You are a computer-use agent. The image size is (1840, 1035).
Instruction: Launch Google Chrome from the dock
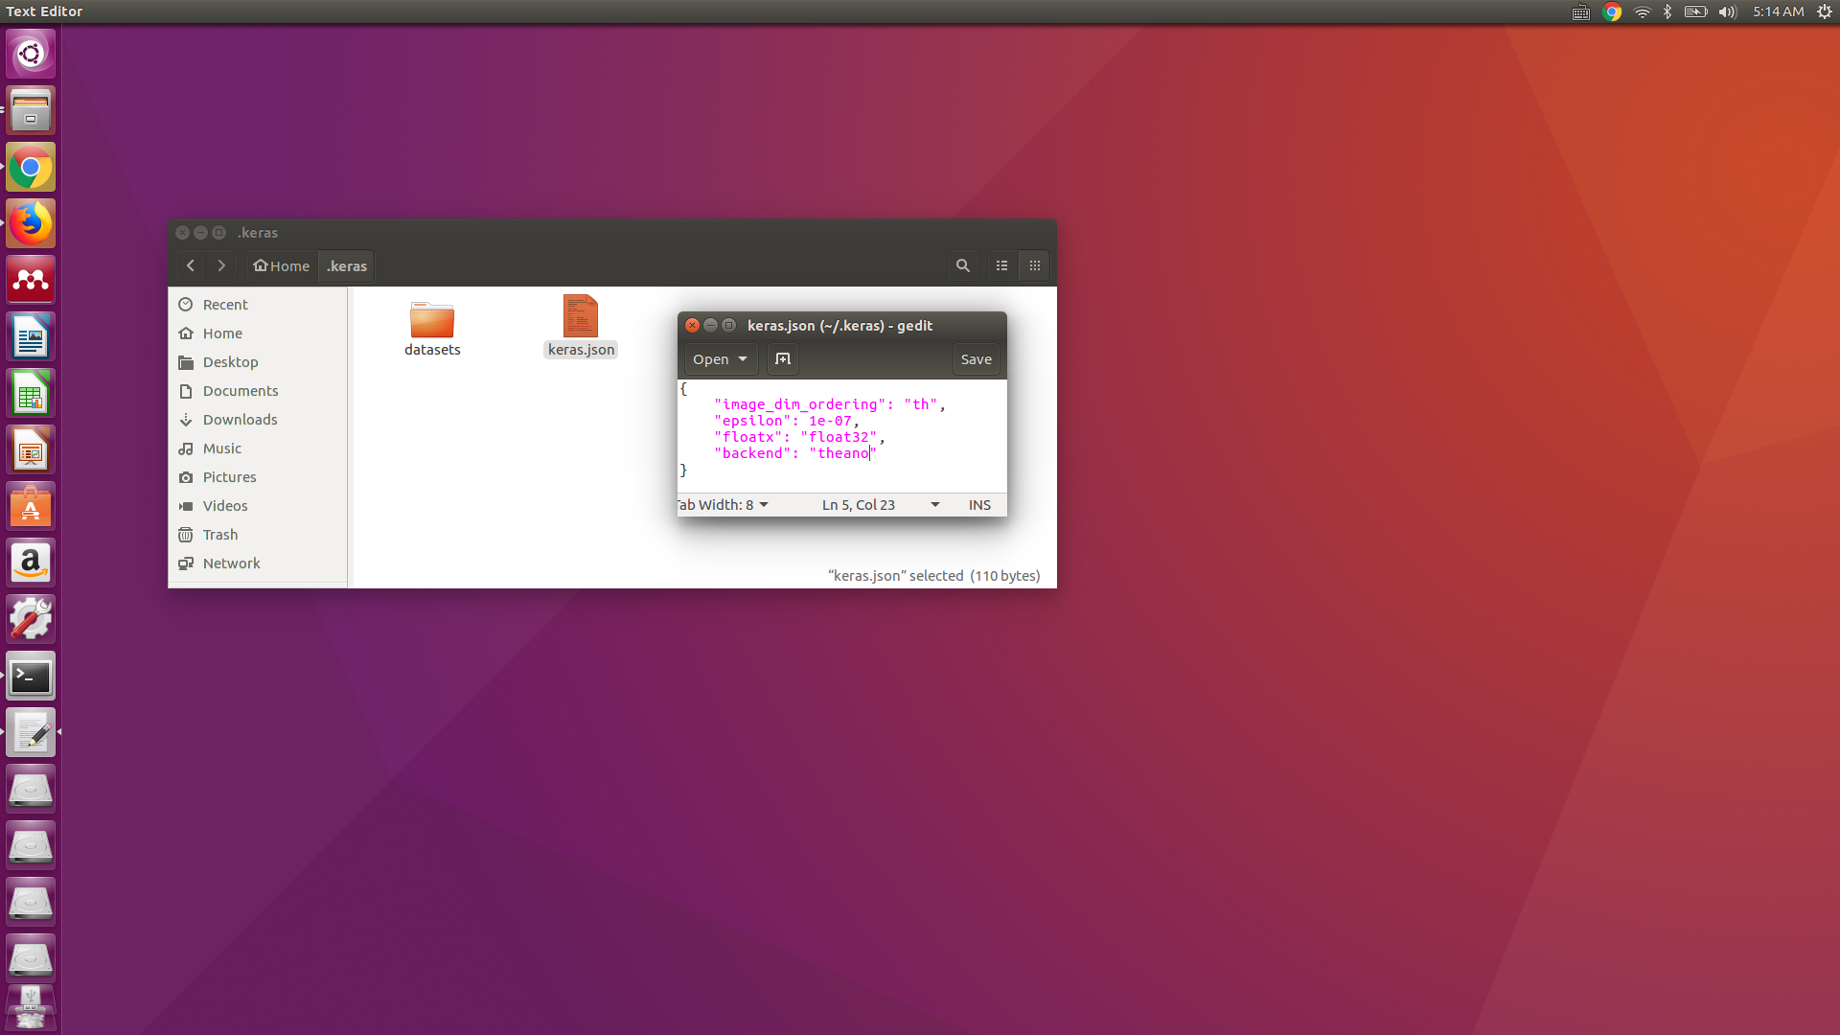pos(31,168)
